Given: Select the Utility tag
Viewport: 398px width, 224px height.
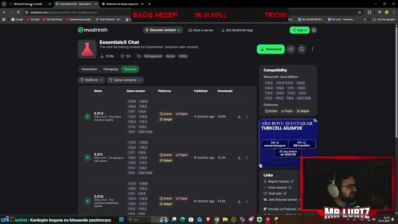Looking at the screenshot, I should (183, 56).
